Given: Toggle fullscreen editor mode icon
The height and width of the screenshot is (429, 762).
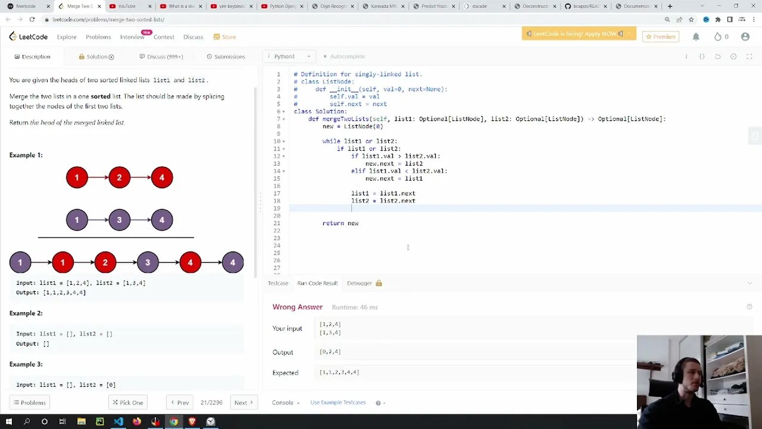Looking at the screenshot, I should [749, 57].
